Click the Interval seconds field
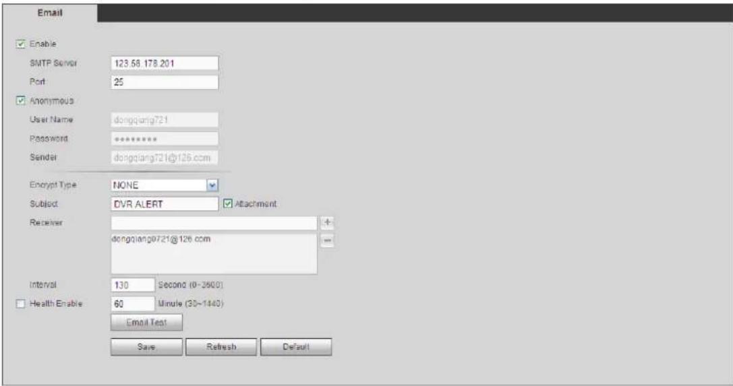 point(133,285)
